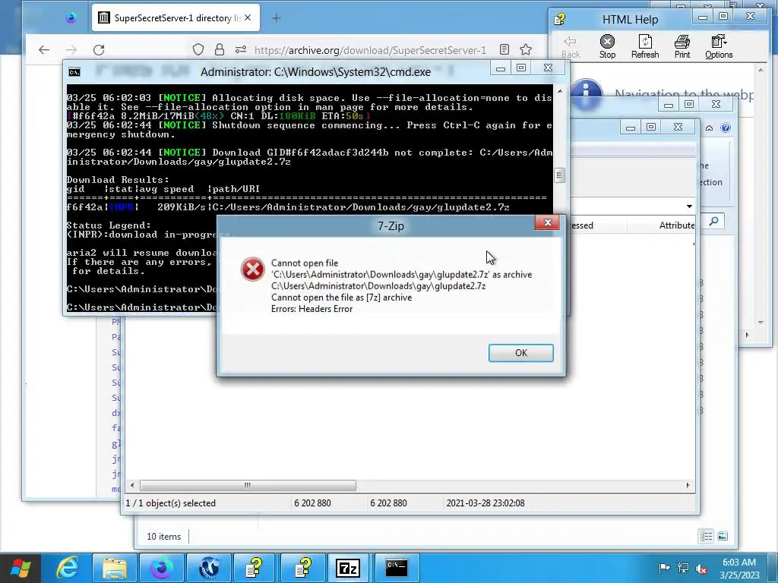Click the HTML Help title bar icon

(x=560, y=19)
